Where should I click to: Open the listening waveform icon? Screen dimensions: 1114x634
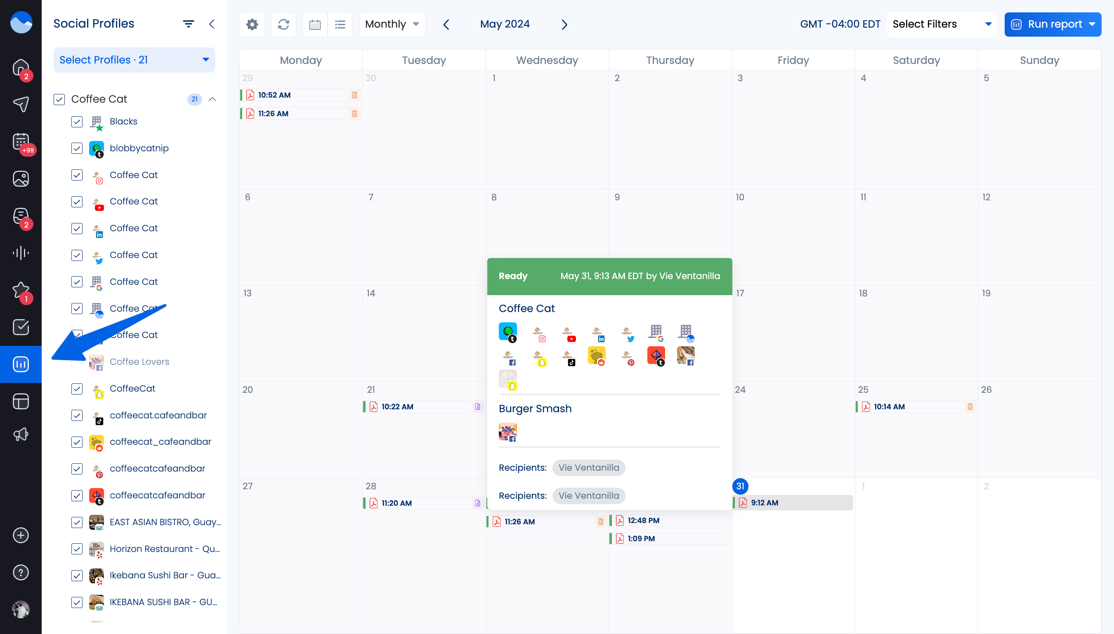pyautogui.click(x=21, y=253)
